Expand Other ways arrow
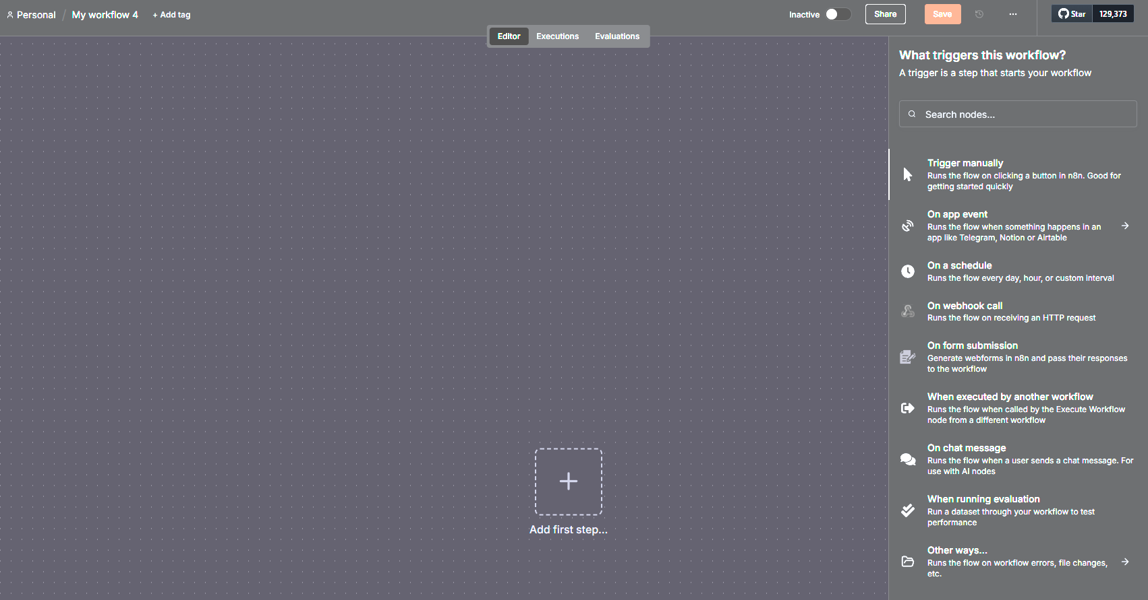 [x=1125, y=562]
